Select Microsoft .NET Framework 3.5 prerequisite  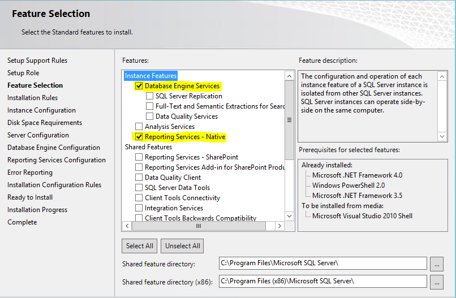[x=358, y=196]
